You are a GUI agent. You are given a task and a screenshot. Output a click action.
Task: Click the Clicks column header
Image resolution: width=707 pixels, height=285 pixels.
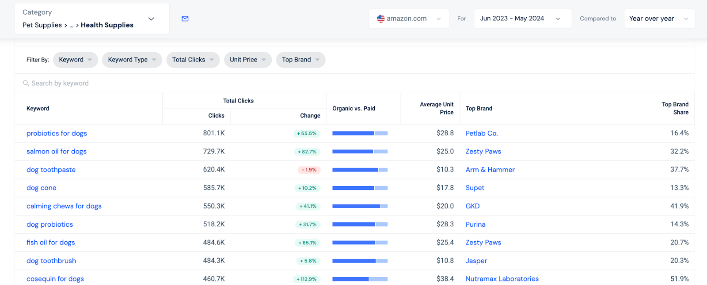click(216, 116)
